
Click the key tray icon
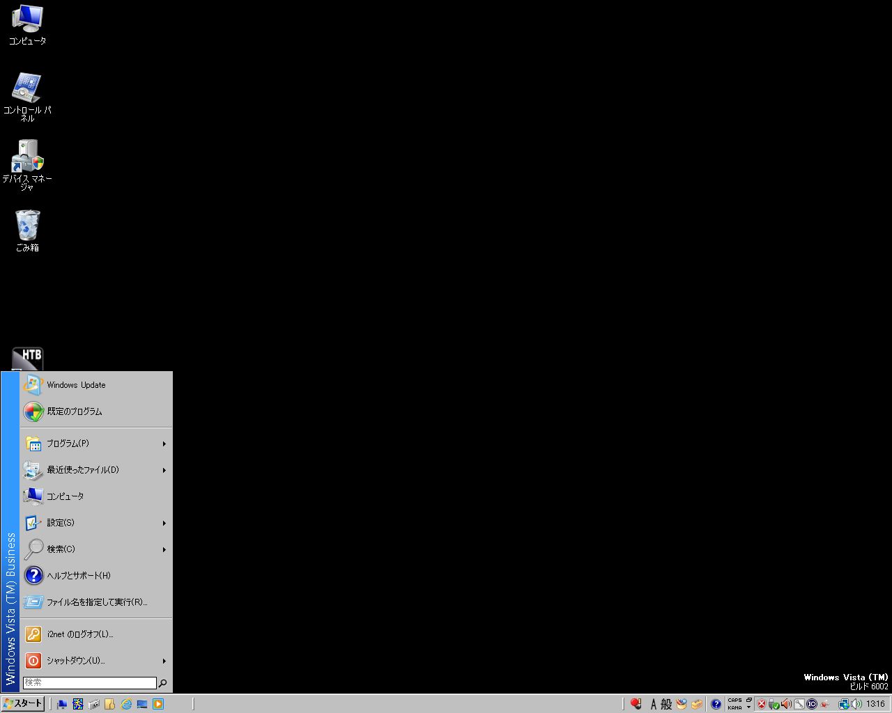[x=799, y=704]
